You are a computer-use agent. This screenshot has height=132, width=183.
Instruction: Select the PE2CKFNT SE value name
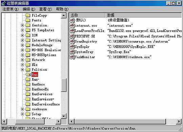click(85, 36)
